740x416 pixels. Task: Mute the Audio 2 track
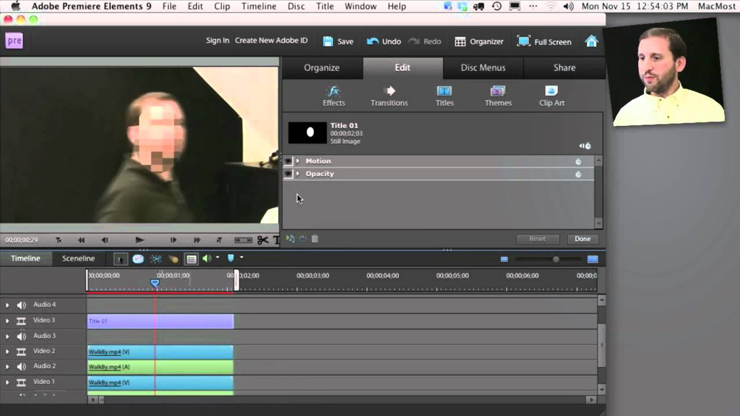[x=21, y=367]
